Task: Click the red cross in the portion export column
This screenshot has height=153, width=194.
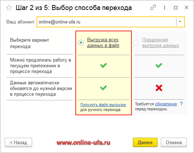Action: coord(159,88)
